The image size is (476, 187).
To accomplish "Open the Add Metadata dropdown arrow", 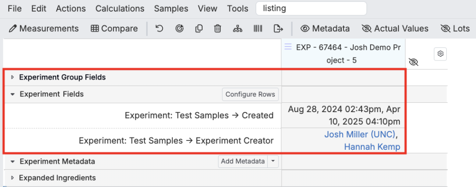I will pyautogui.click(x=273, y=161).
